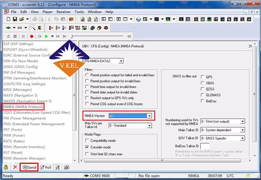Check Permit time output for invalid times
This screenshot has height=180, width=261.
click(87, 87)
